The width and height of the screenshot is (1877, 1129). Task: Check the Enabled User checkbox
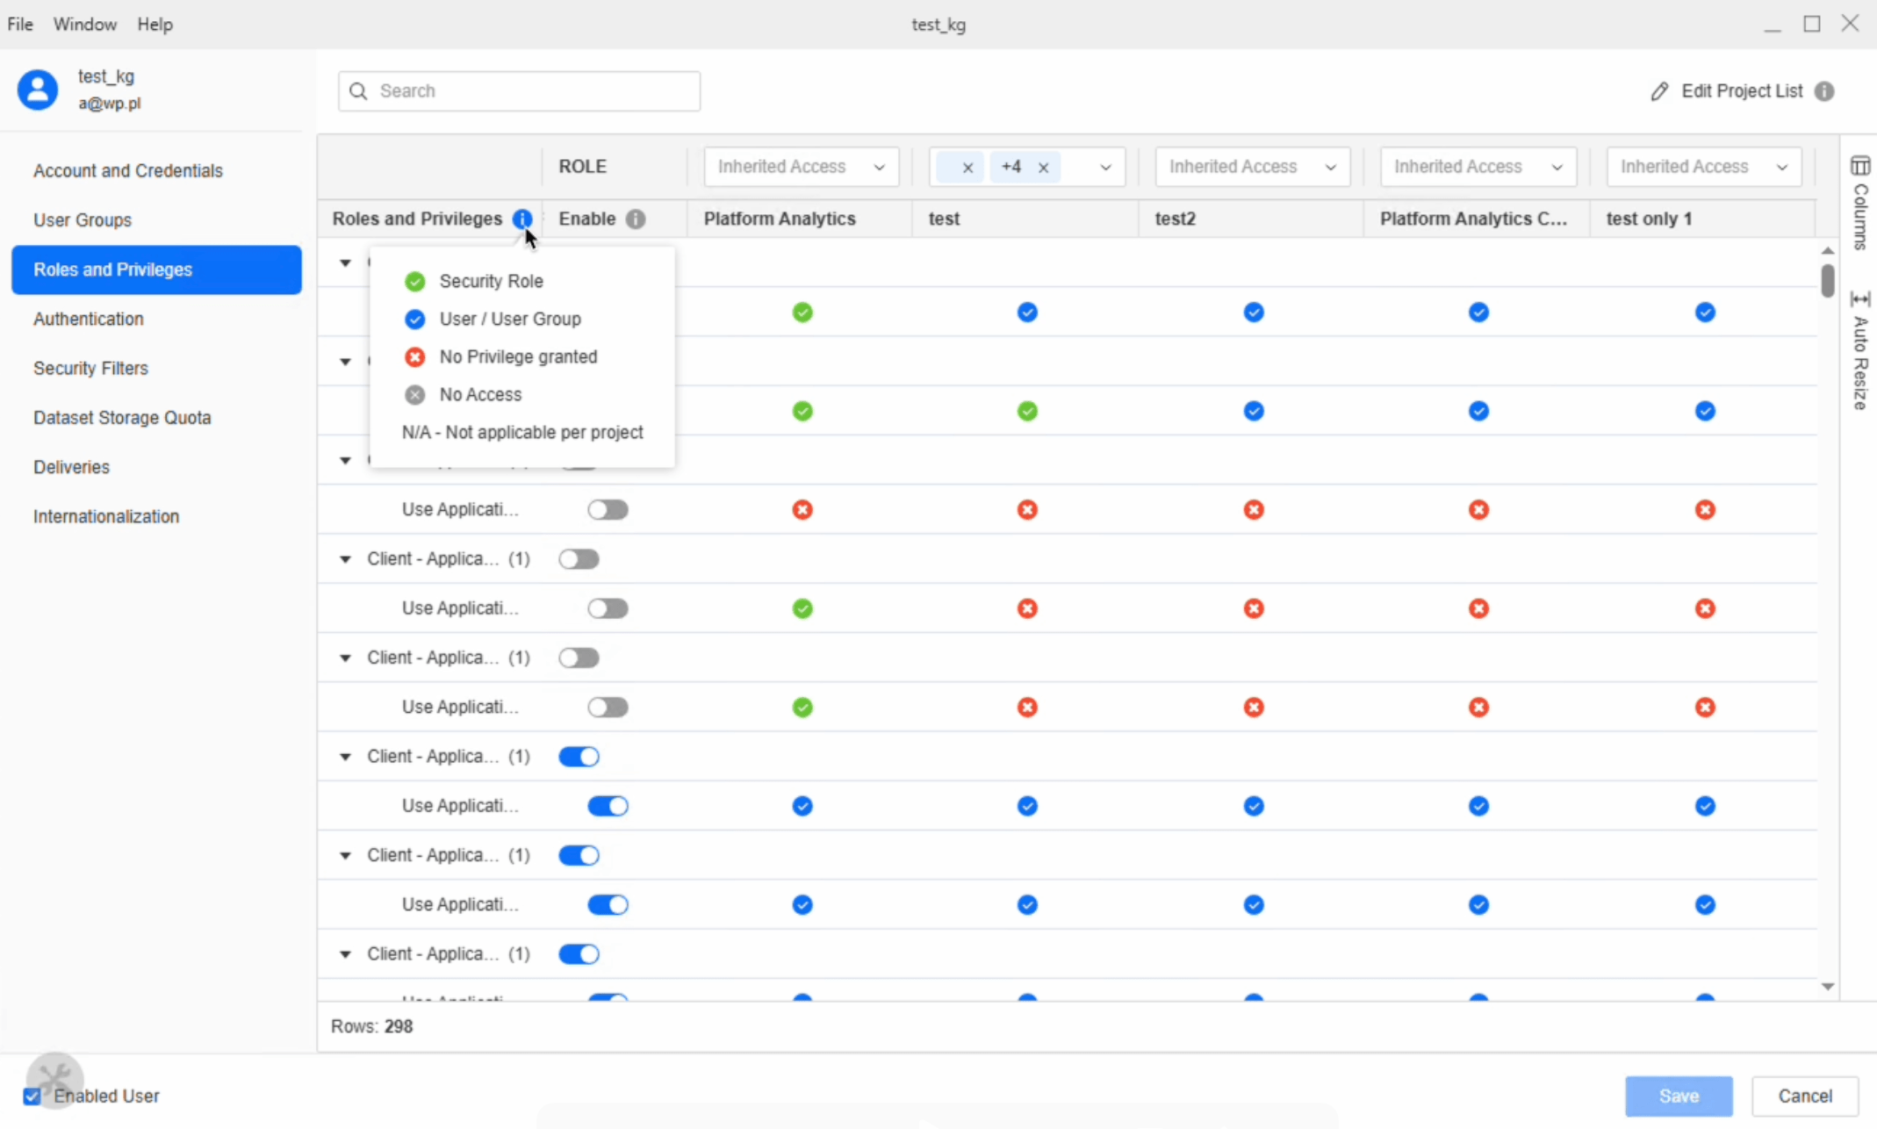click(x=33, y=1096)
